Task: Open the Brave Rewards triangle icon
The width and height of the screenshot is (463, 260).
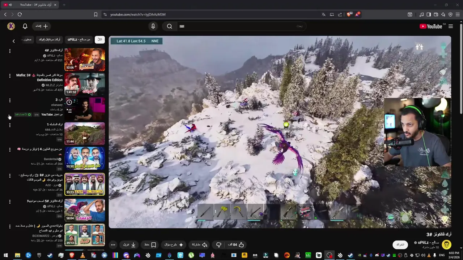Action: click(x=357, y=14)
